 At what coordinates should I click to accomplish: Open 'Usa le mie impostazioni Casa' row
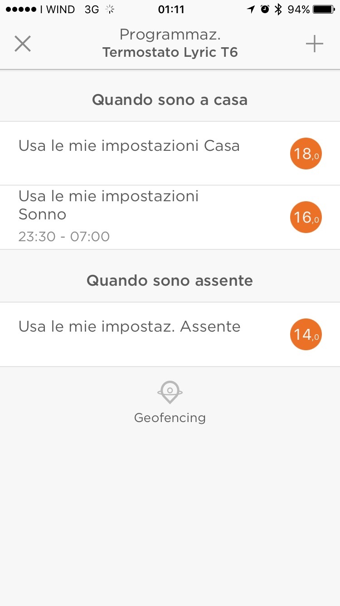[129, 146]
